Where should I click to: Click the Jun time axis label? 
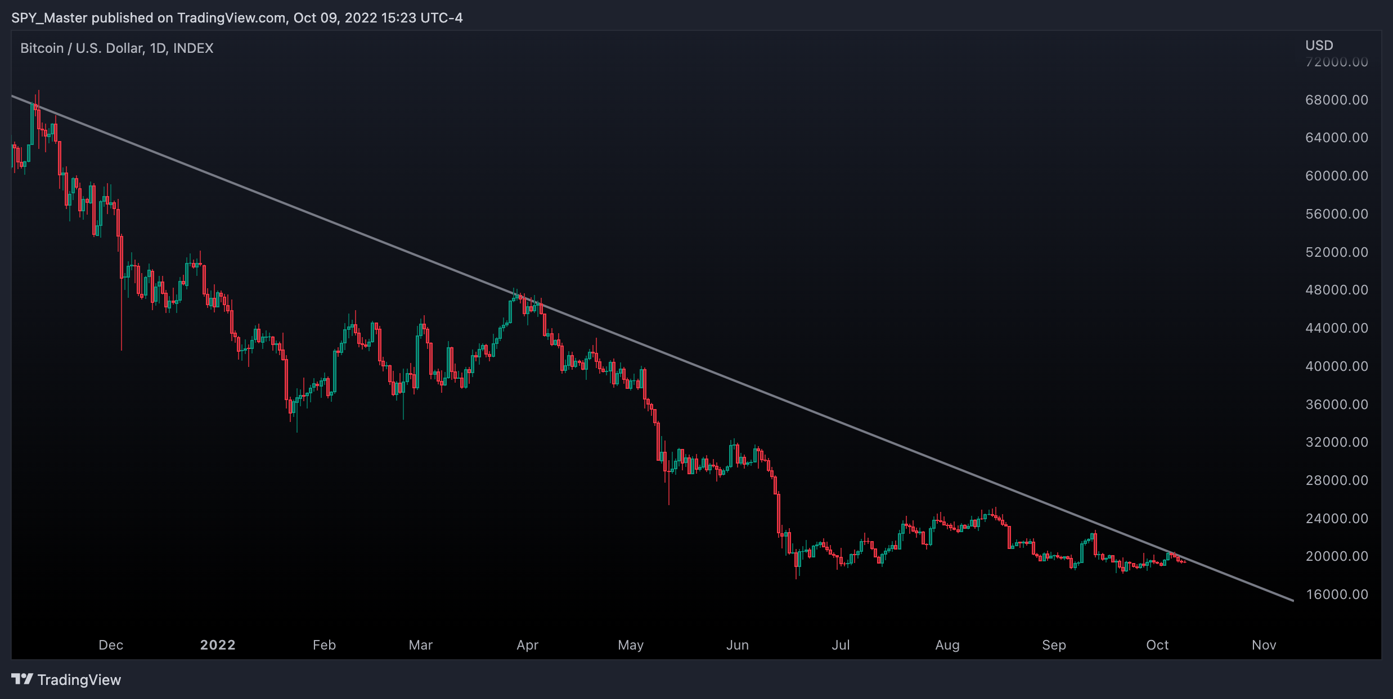coord(738,645)
